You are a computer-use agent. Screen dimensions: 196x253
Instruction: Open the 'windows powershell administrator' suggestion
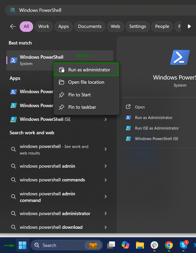[x=60, y=214]
